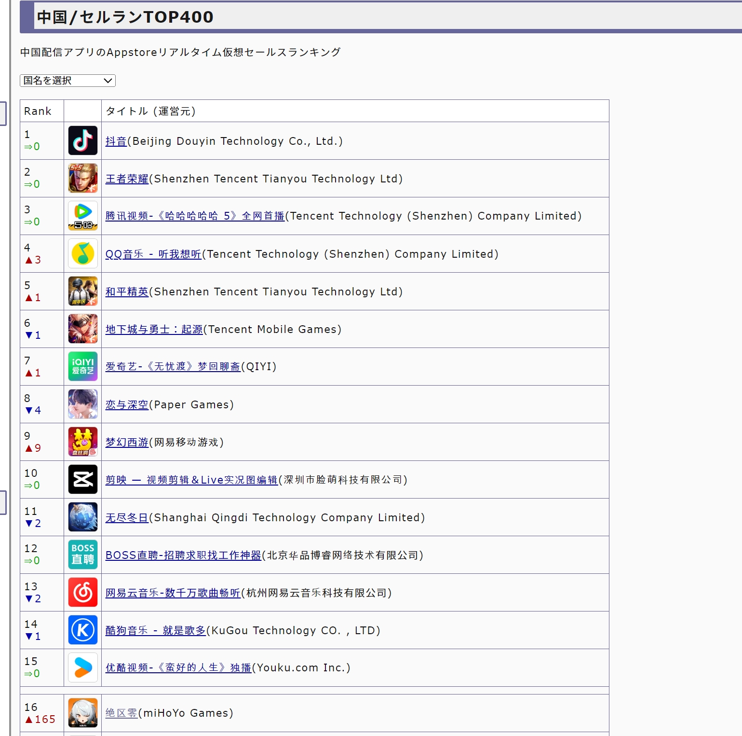Click the 剪映 CapCut app icon
Screen dimensions: 742x736
83,479
